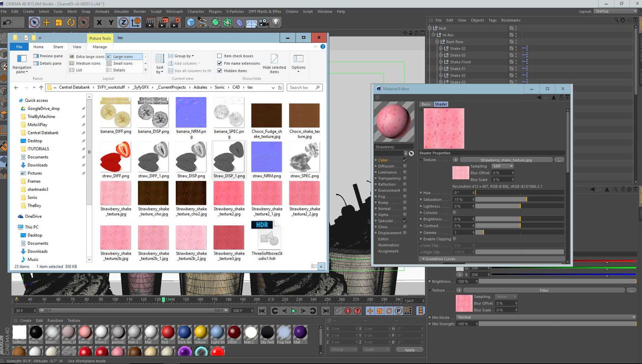Check the Item check boxes option
Viewport: 642px width, 364px height.
219,56
